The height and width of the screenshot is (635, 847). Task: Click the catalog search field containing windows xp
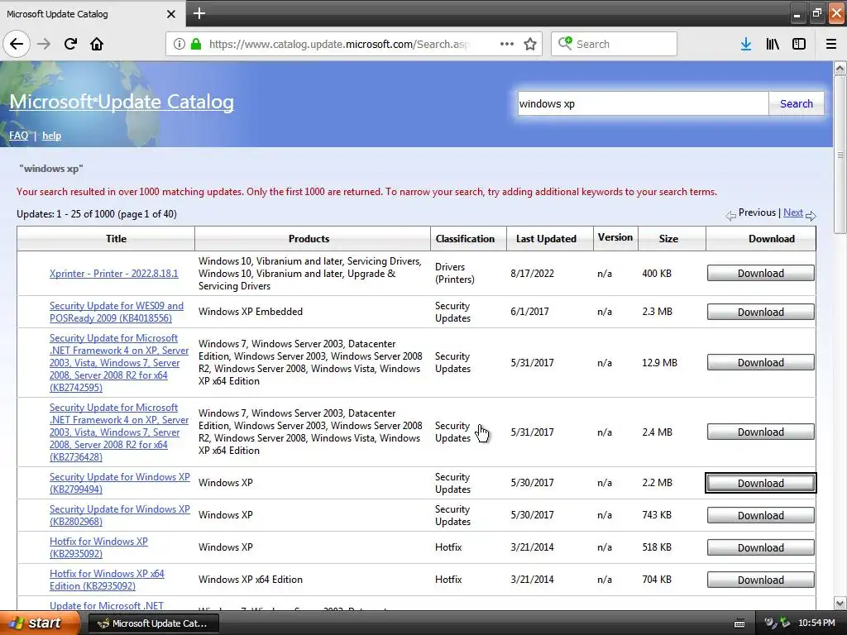pyautogui.click(x=643, y=103)
